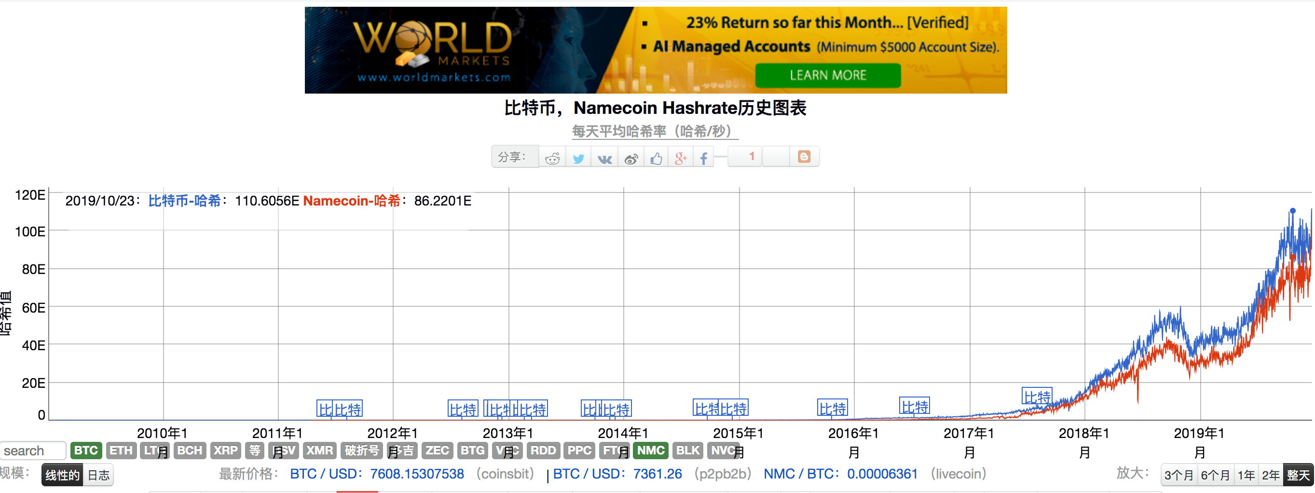Toggle the BTC coin off
Viewport: 1315px width, 493px height.
(86, 450)
